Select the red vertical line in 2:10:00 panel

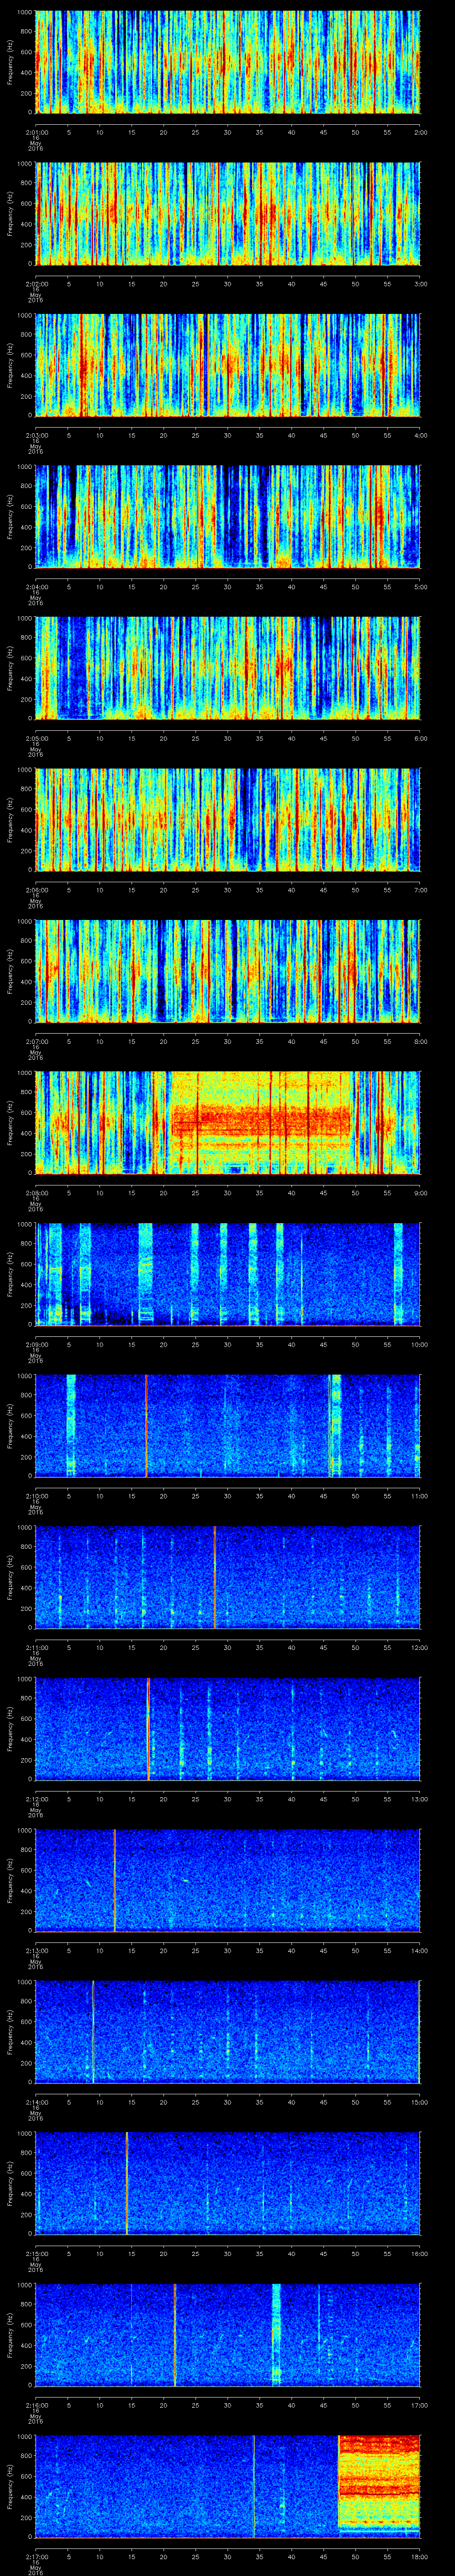146,1425
